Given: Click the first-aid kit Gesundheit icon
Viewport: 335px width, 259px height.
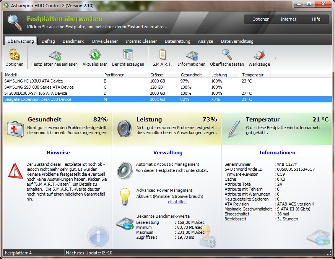Looking at the screenshot, I should (x=15, y=129).
